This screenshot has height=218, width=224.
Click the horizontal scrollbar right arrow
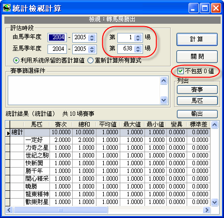(207, 210)
